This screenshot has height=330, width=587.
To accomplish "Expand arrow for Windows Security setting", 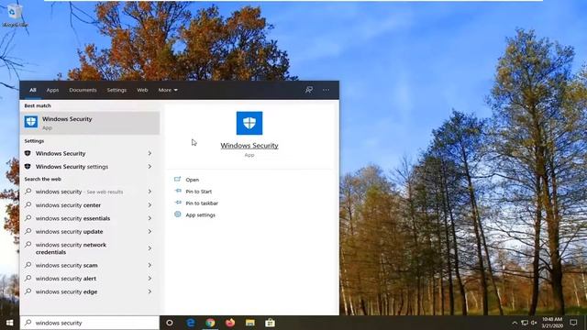I will click(150, 153).
